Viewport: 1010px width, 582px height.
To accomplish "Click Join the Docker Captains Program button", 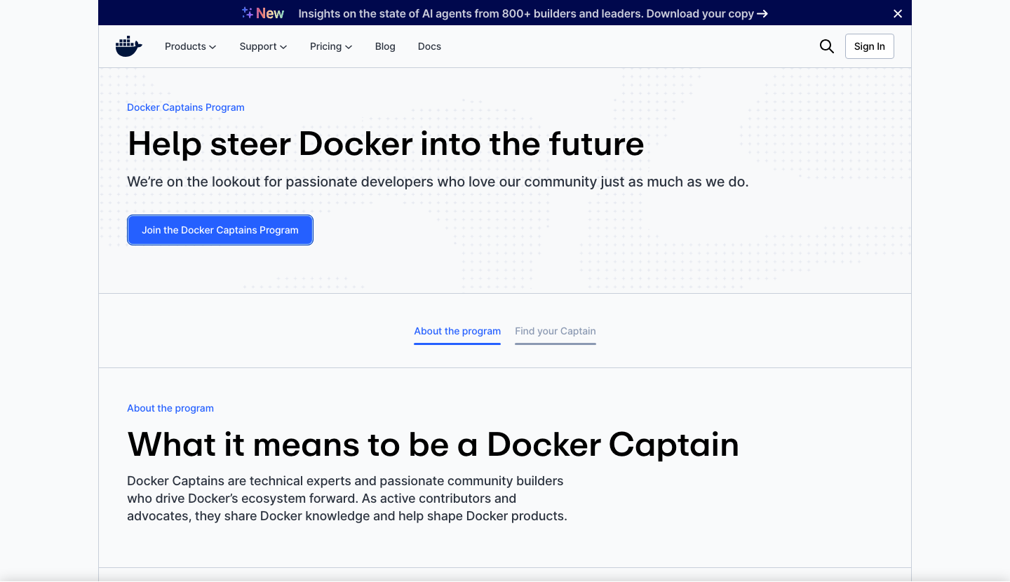I will (x=220, y=230).
